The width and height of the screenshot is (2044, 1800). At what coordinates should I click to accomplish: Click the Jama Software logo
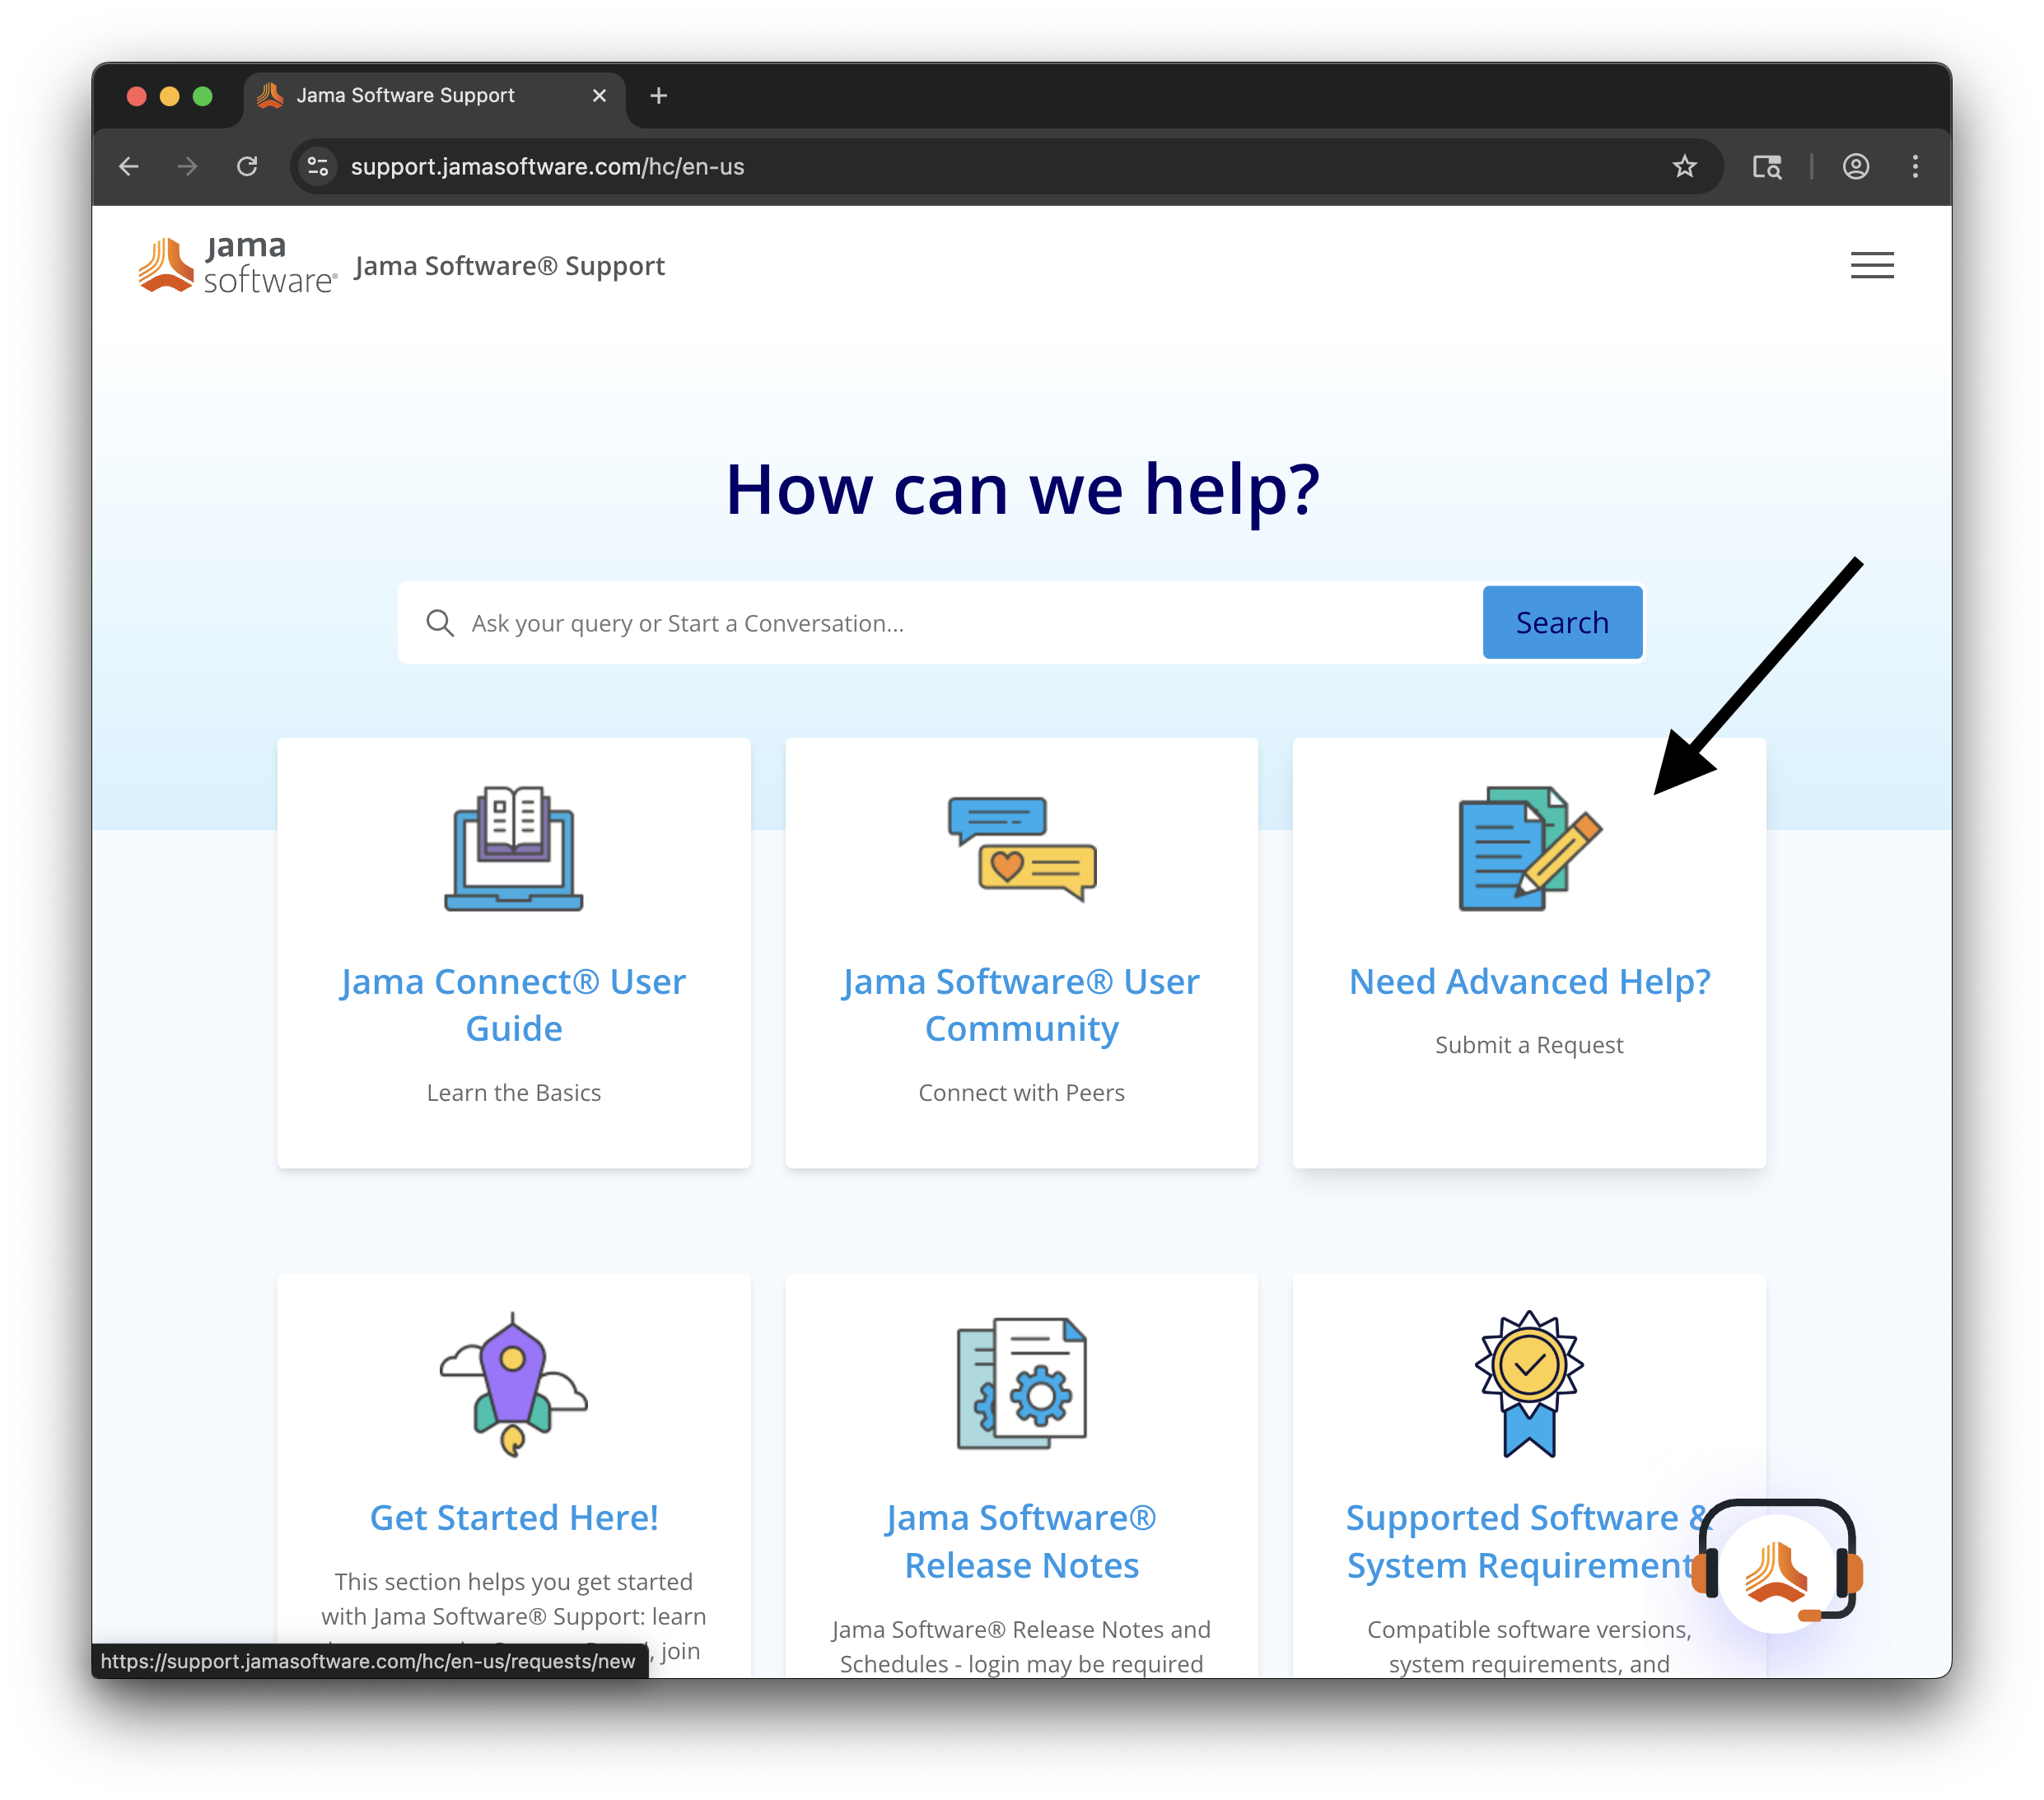[x=238, y=266]
